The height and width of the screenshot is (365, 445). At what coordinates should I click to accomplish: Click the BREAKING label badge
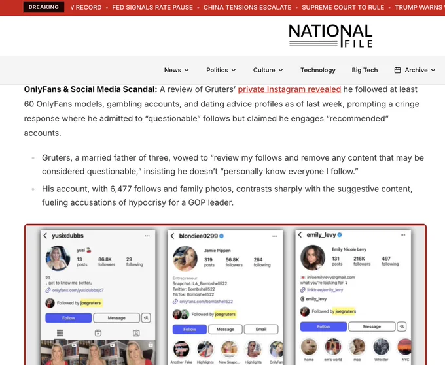click(44, 7)
